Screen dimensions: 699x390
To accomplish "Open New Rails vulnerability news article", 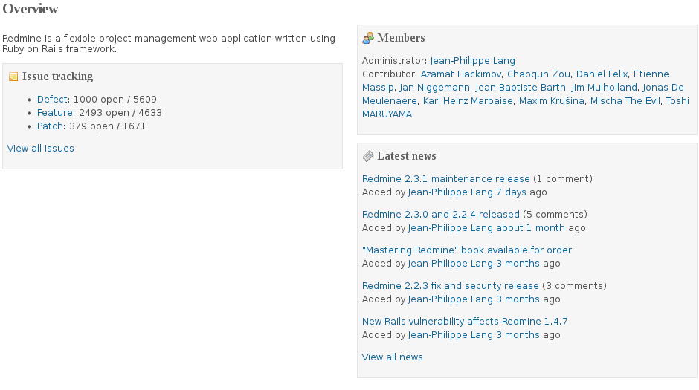I will (464, 322).
